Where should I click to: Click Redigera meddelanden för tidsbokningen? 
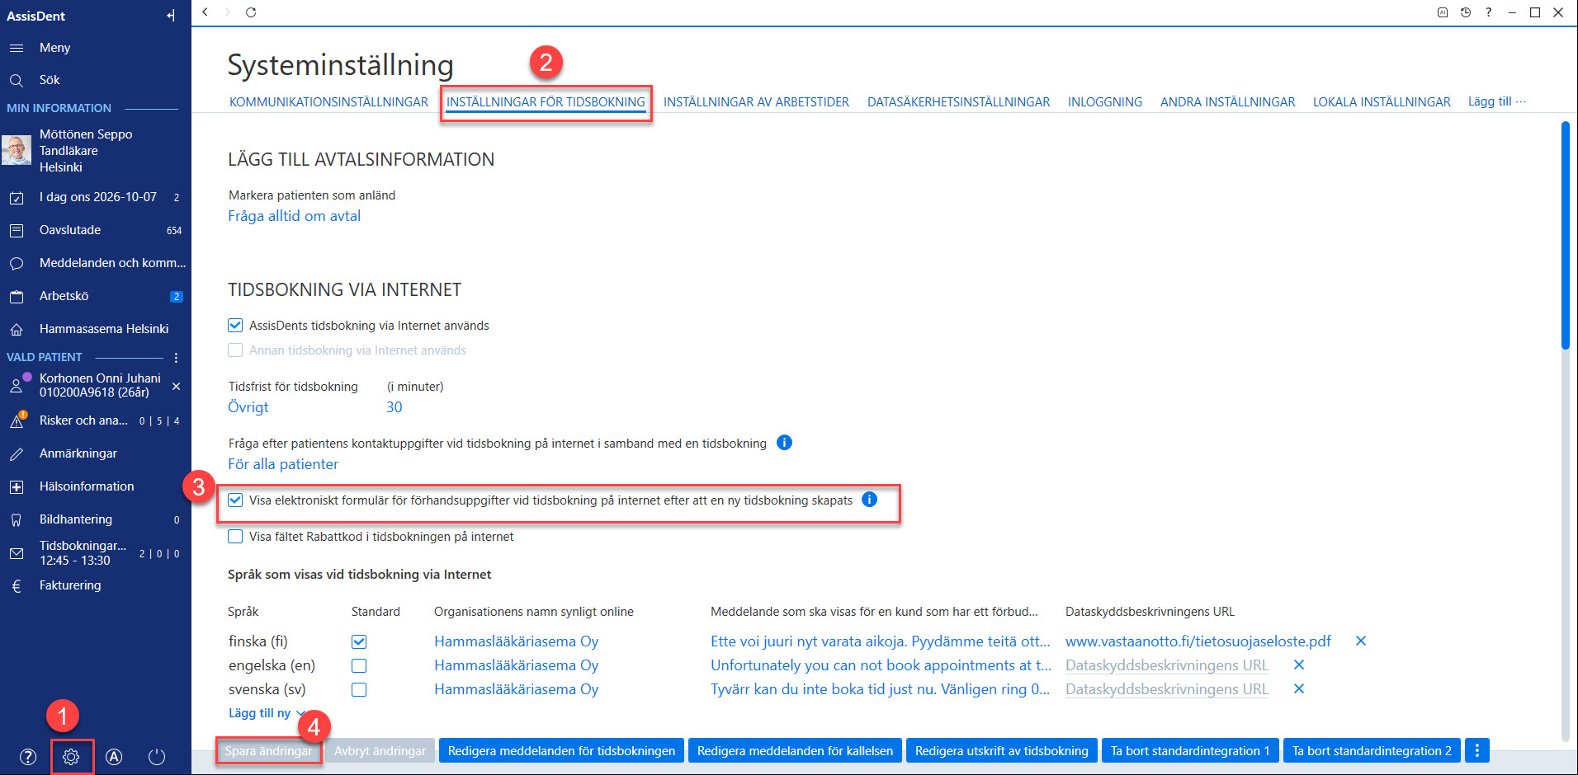click(561, 751)
